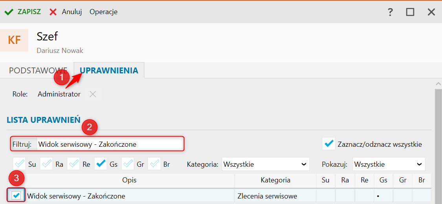
Task: Click the red Anuluj X icon
Action: (x=53, y=12)
